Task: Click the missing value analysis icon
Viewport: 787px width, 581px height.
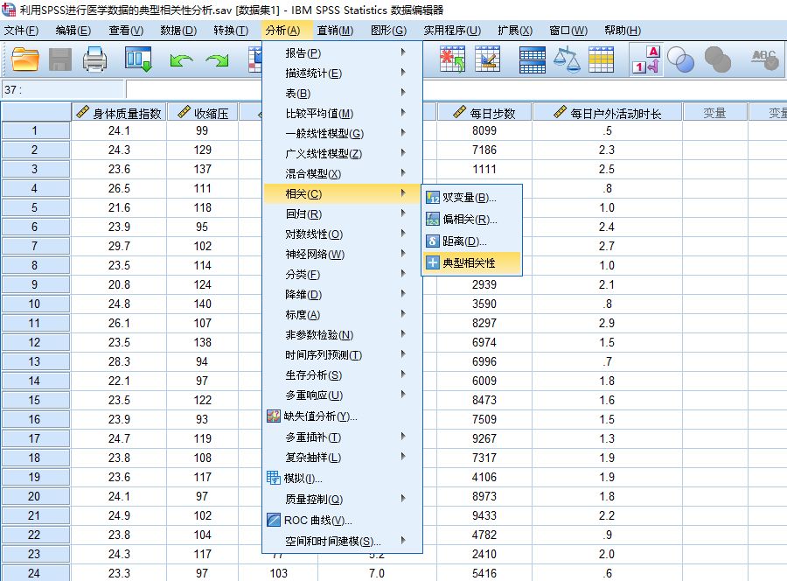Action: tap(274, 416)
